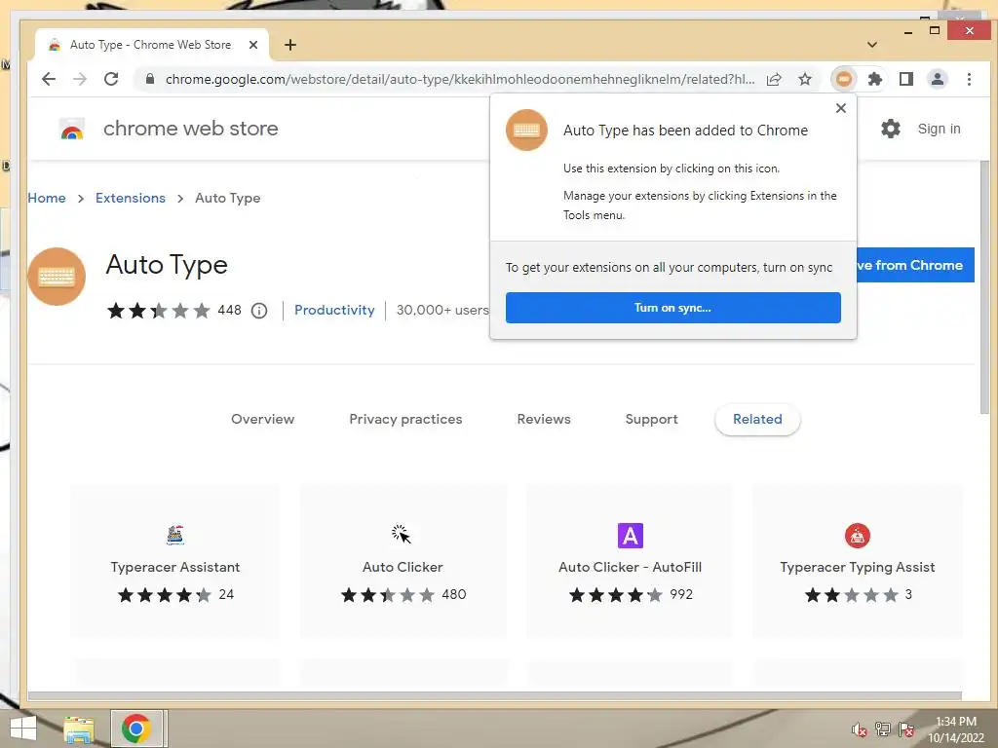Click the address bar URL field

(x=460, y=79)
